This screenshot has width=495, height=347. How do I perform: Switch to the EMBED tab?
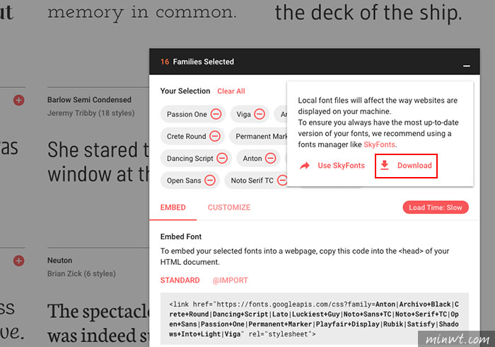point(173,207)
